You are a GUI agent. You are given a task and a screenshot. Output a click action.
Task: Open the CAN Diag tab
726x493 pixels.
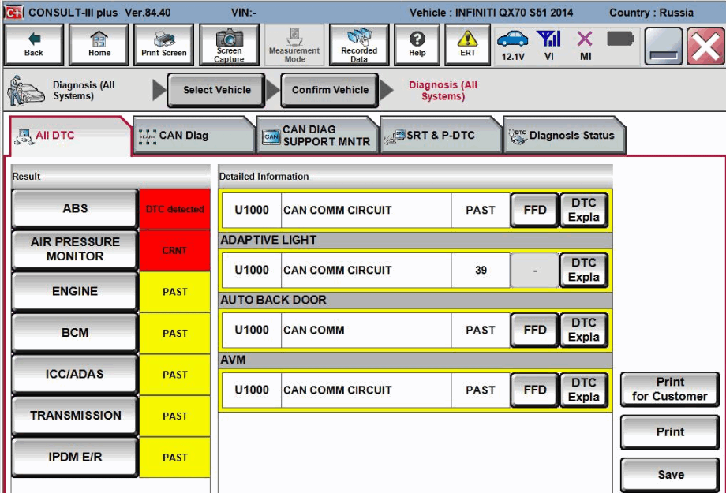(194, 136)
